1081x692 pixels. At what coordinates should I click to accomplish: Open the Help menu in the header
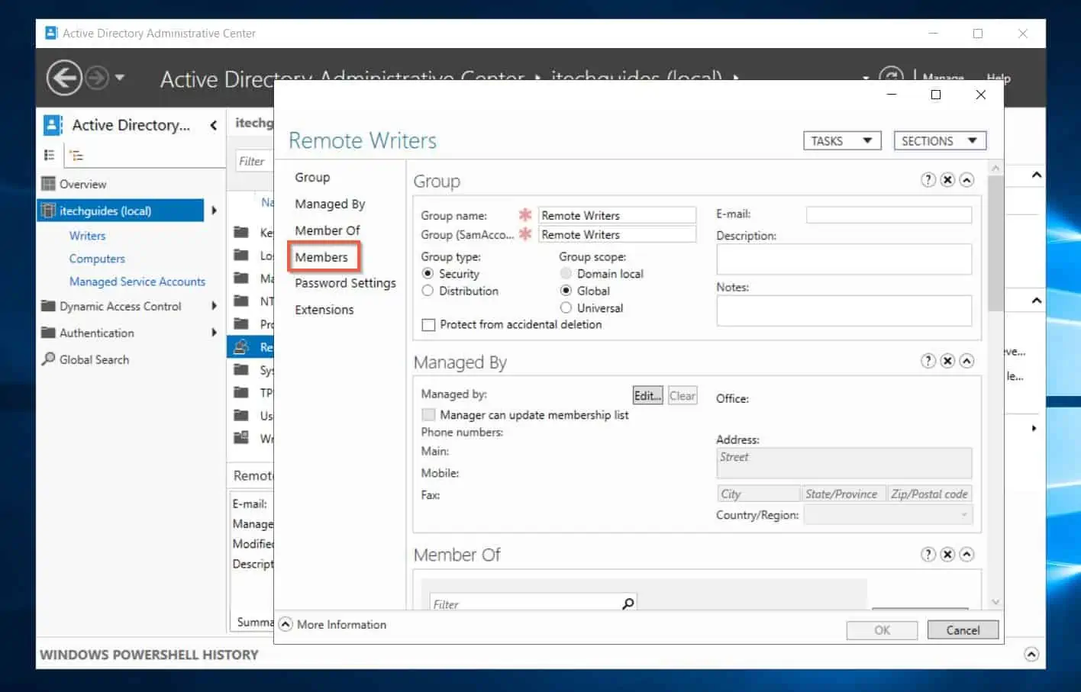[998, 77]
